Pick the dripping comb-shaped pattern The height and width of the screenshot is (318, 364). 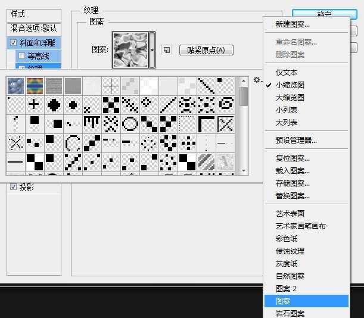coord(92,124)
